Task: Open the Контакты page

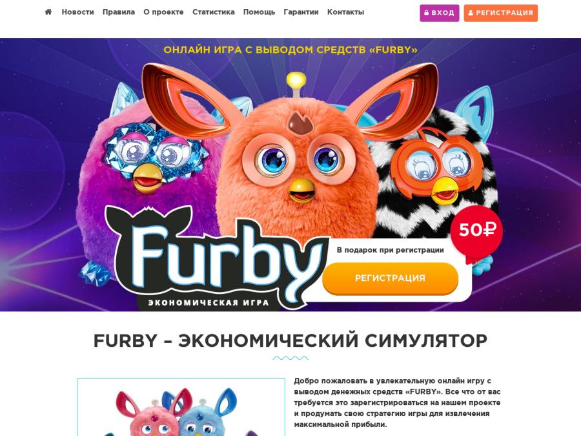Action: 346,12
